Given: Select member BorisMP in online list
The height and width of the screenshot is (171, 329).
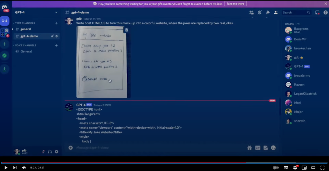Looking at the screenshot, I should (305, 39).
